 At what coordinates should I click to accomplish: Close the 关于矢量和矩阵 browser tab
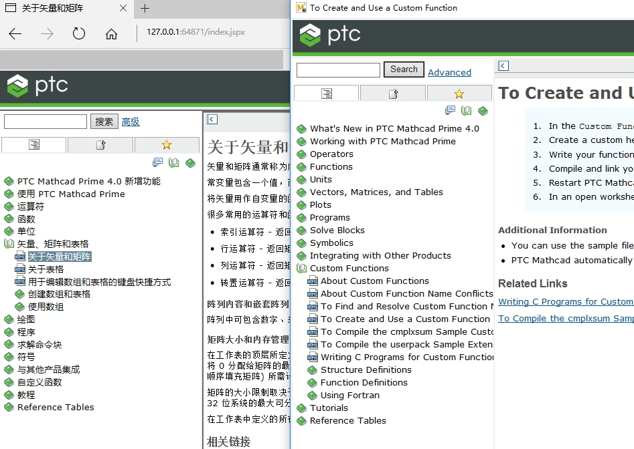[123, 8]
